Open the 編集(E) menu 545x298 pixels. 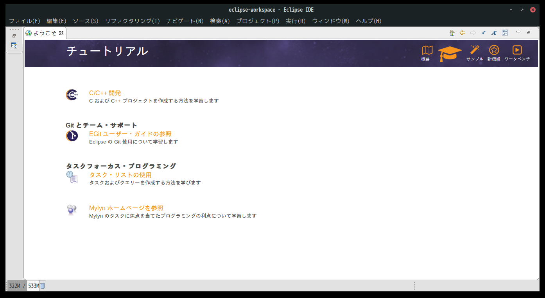click(x=56, y=21)
